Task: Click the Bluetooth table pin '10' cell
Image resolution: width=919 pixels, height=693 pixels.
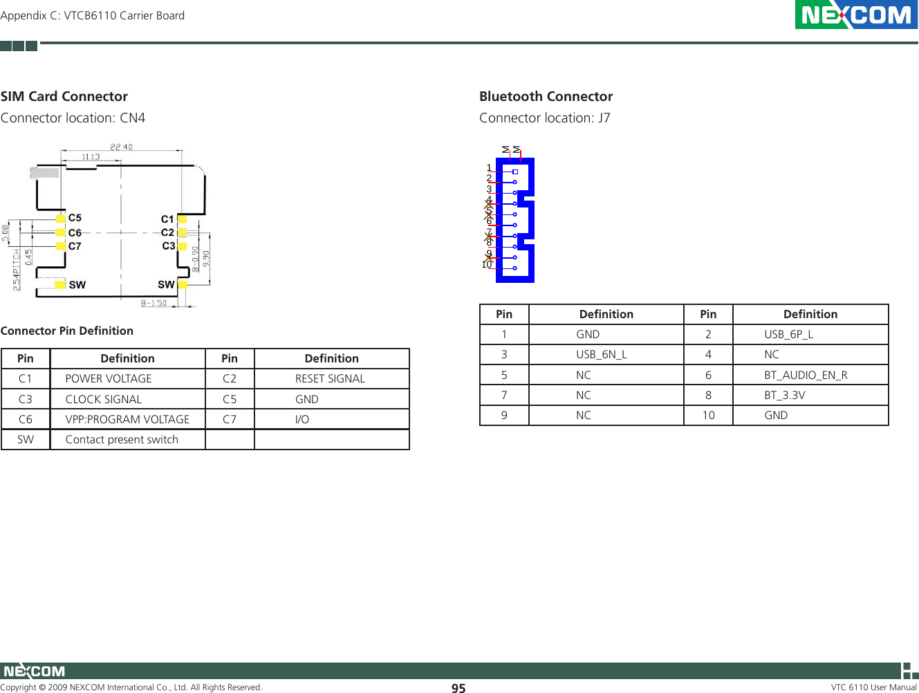Action: coord(708,416)
